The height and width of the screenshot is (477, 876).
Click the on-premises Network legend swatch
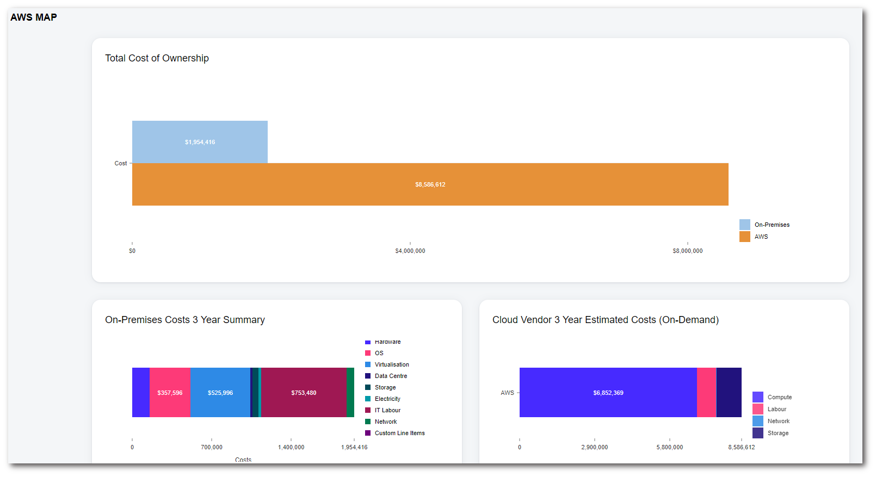pos(368,422)
